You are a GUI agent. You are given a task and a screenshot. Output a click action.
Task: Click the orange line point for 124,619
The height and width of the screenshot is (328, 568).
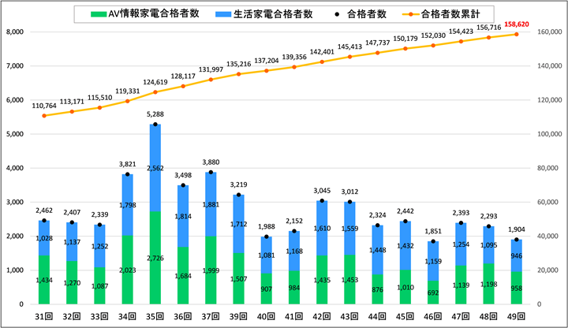coord(155,92)
